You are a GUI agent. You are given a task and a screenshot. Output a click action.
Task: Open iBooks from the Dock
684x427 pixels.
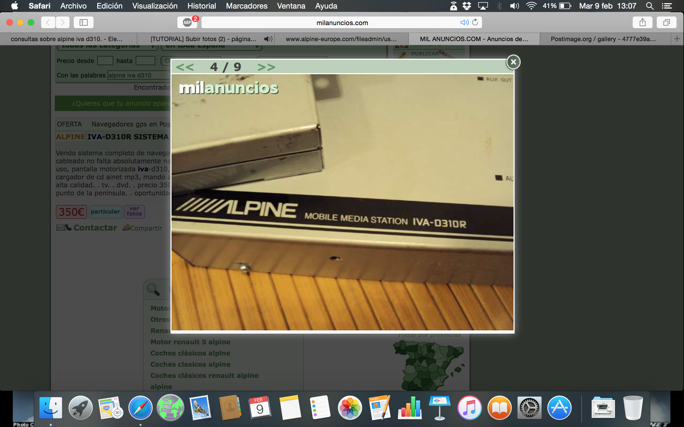click(500, 408)
